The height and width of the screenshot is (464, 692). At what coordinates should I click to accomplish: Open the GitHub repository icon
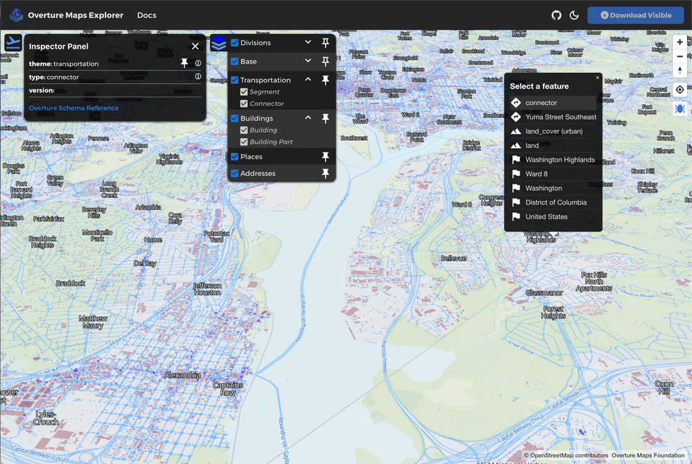(x=557, y=15)
